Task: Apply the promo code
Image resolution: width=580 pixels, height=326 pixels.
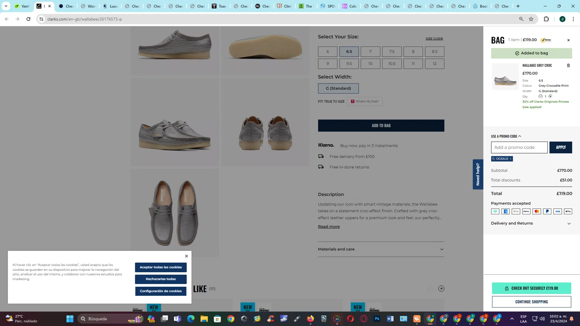Action: 561,147
